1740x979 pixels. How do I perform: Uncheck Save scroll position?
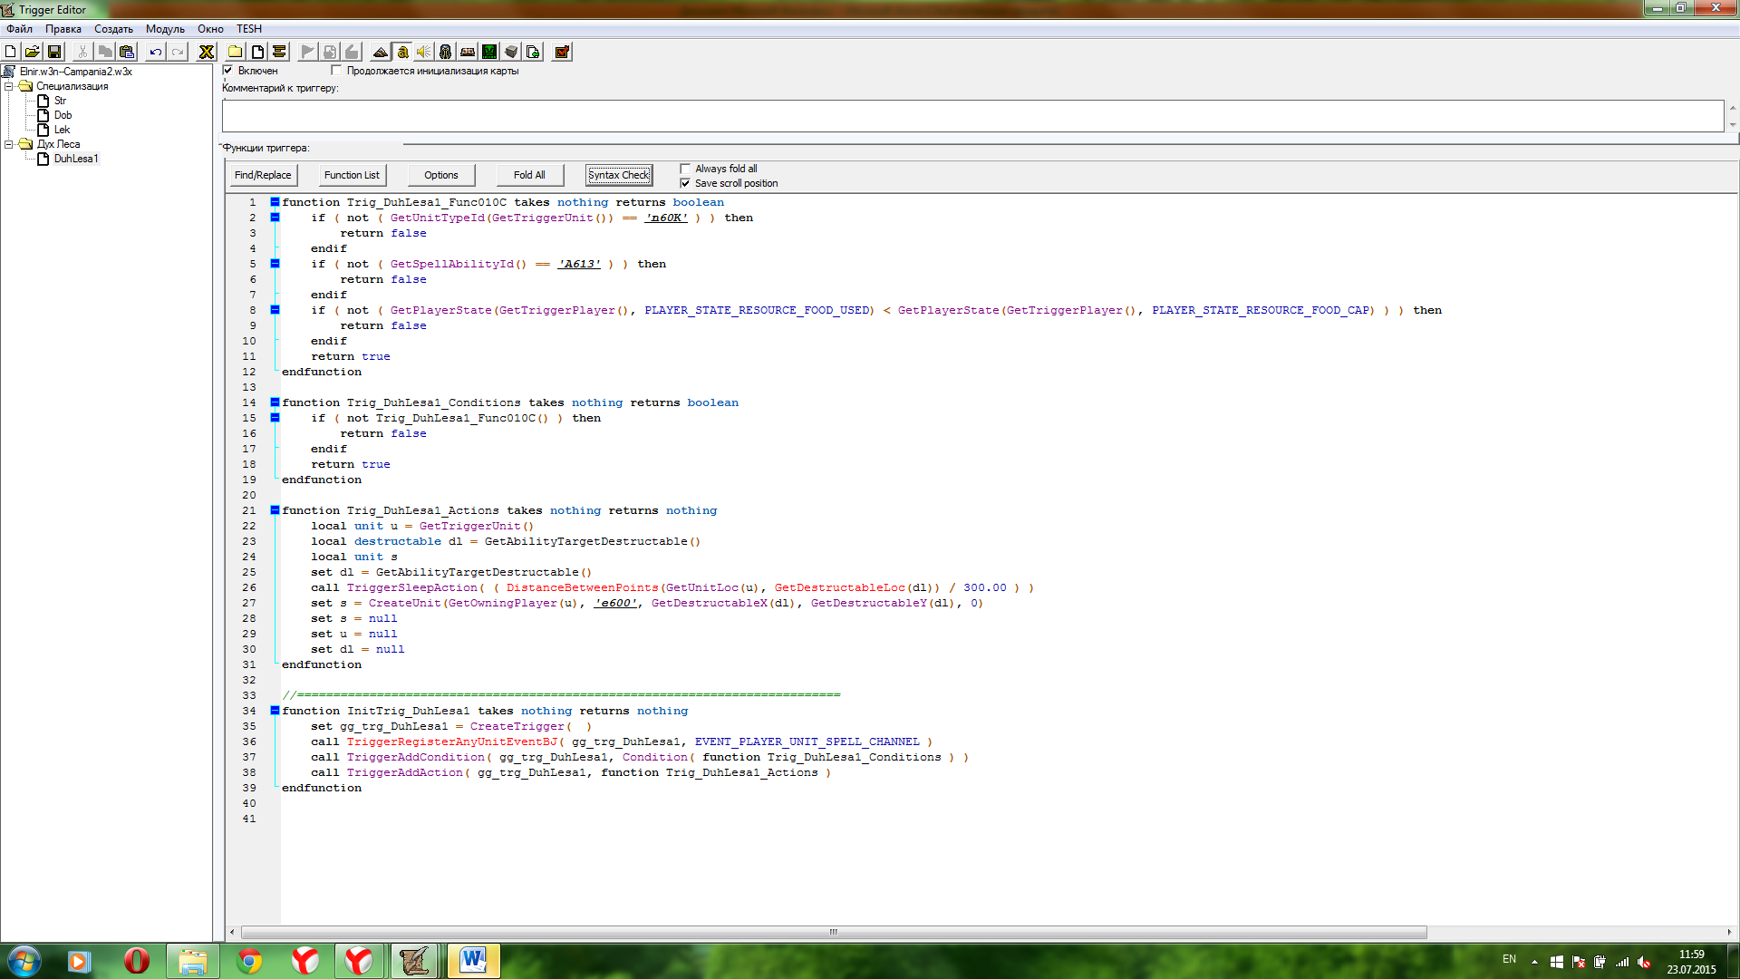click(x=686, y=183)
